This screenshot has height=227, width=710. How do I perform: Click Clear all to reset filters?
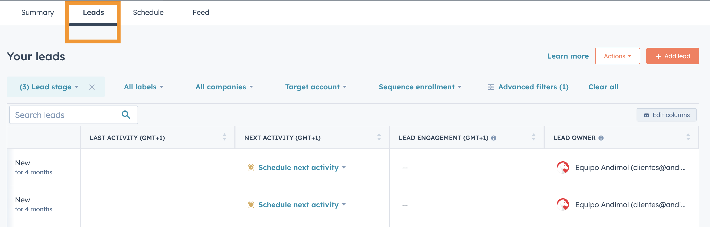pos(603,87)
